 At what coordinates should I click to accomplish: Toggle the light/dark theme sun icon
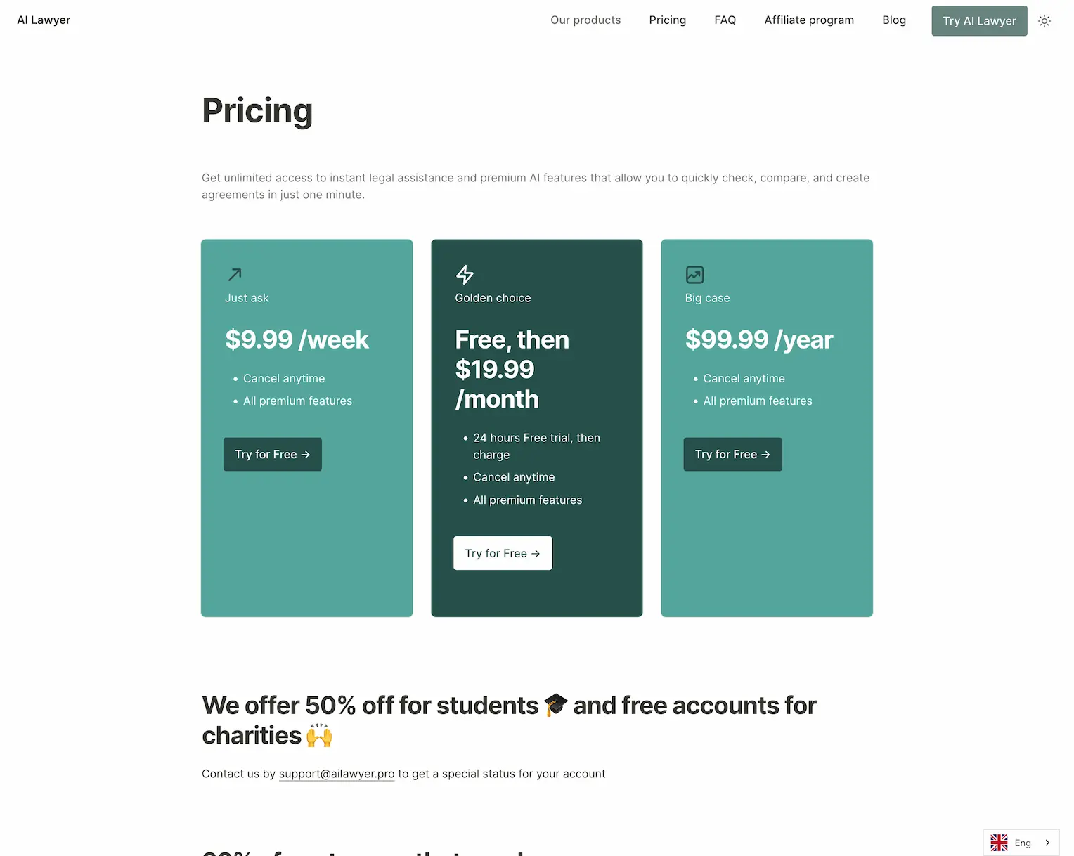tap(1044, 21)
